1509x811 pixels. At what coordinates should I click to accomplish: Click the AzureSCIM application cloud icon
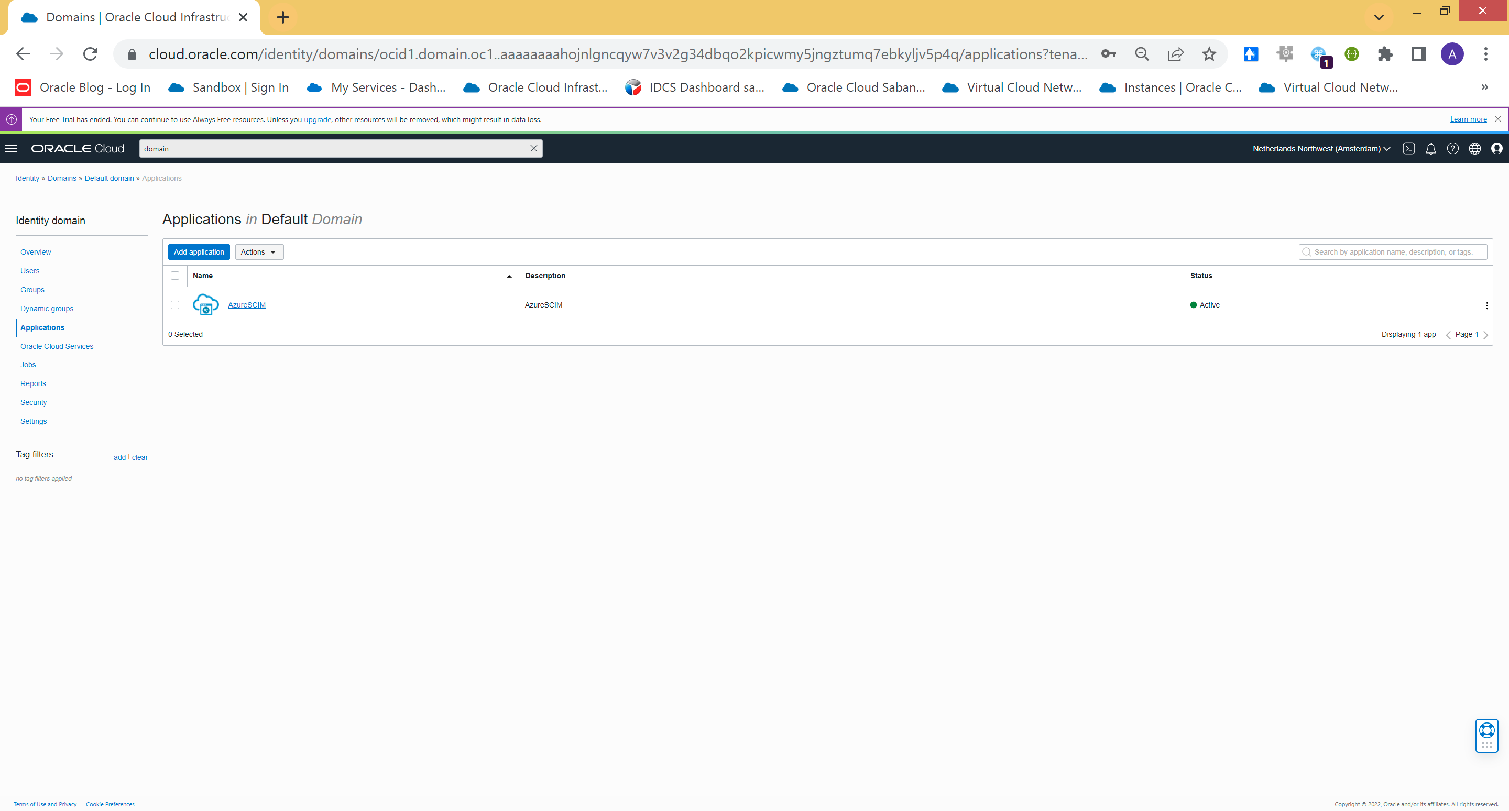click(x=205, y=304)
